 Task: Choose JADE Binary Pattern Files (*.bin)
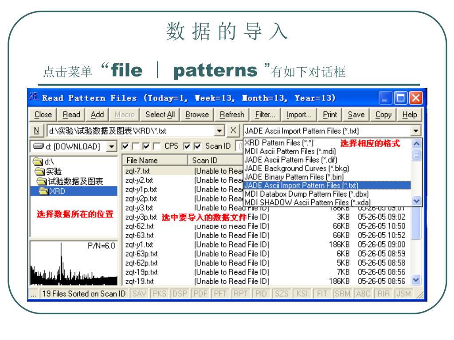tap(327, 177)
